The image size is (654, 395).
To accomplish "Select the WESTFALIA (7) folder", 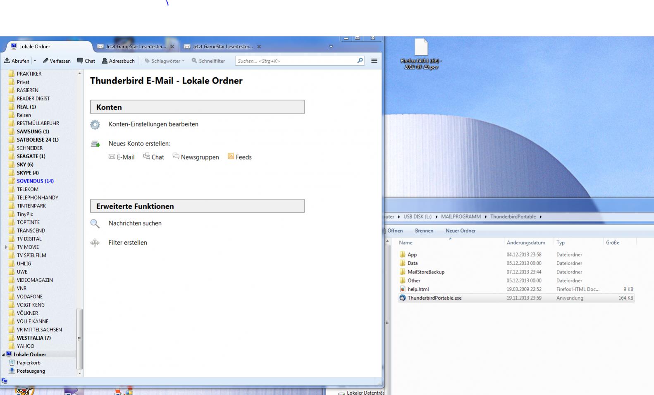I will pos(34,338).
